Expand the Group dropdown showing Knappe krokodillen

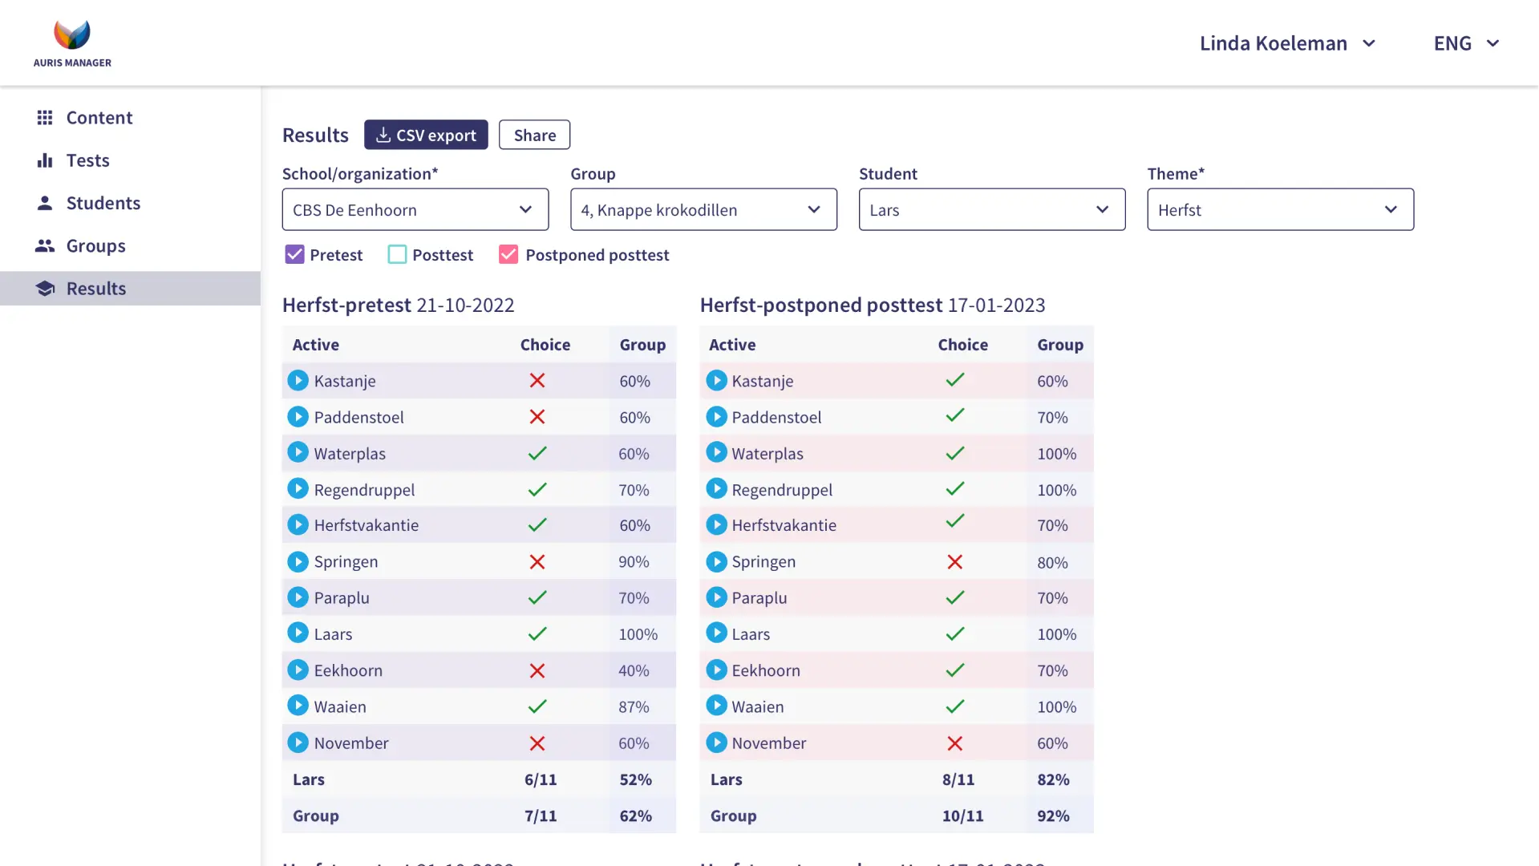tap(703, 209)
